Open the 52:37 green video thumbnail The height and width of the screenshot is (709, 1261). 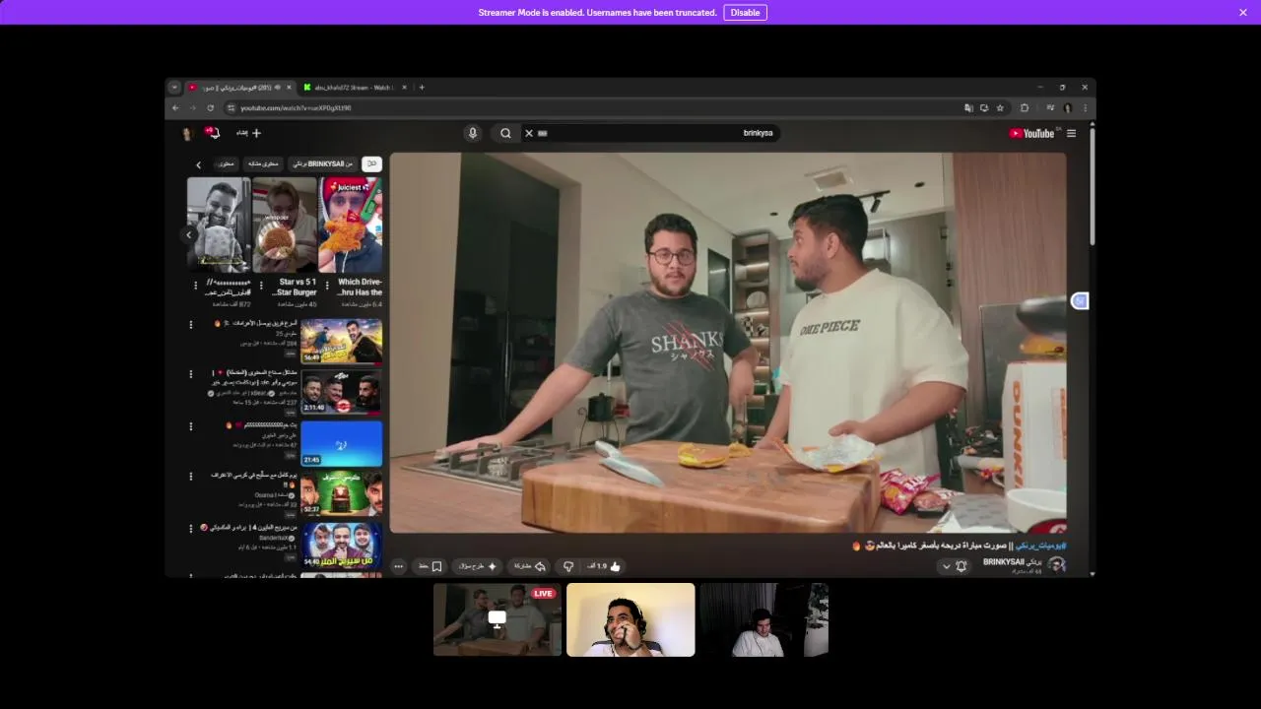pos(341,493)
